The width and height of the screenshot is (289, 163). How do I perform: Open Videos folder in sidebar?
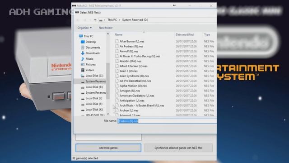pos(90,70)
